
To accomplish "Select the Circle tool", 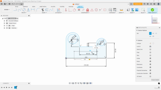I will [24, 10].
